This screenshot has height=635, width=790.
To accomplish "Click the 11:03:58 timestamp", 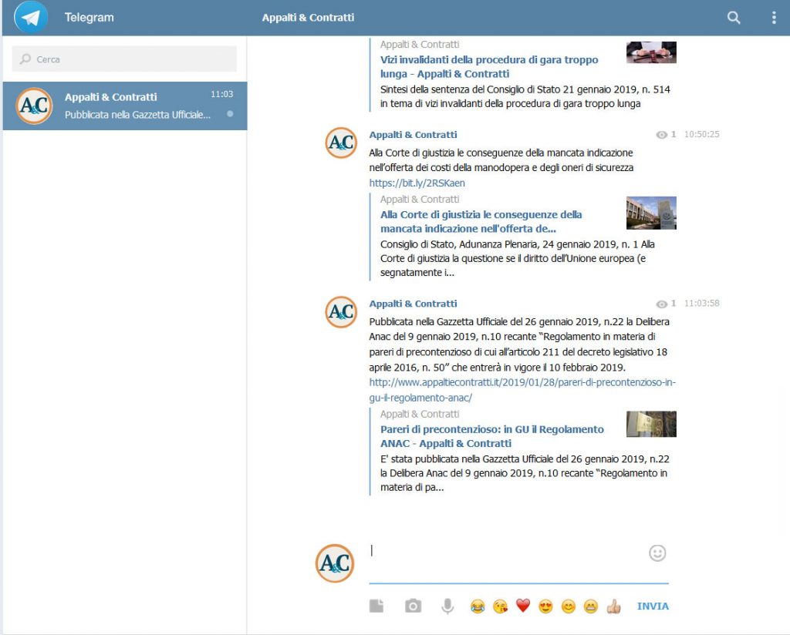I will pyautogui.click(x=702, y=304).
